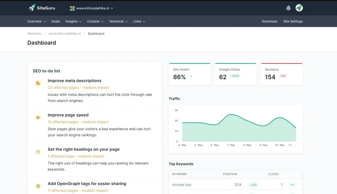Expand the Content menu
Screen dimensions: 337x194
pyautogui.click(x=95, y=21)
